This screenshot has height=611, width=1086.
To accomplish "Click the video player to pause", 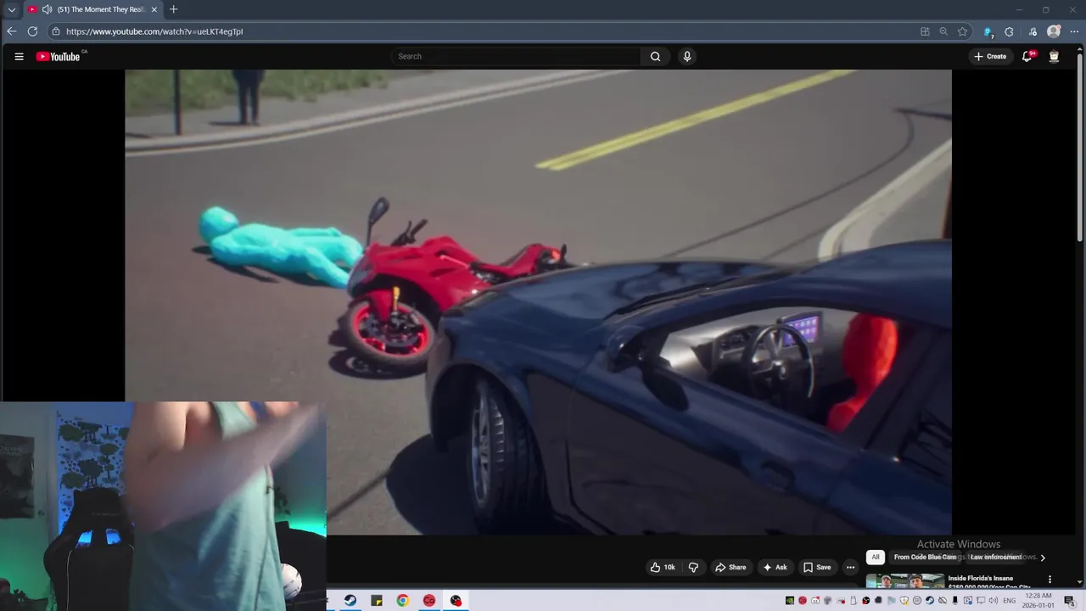I will (538, 302).
